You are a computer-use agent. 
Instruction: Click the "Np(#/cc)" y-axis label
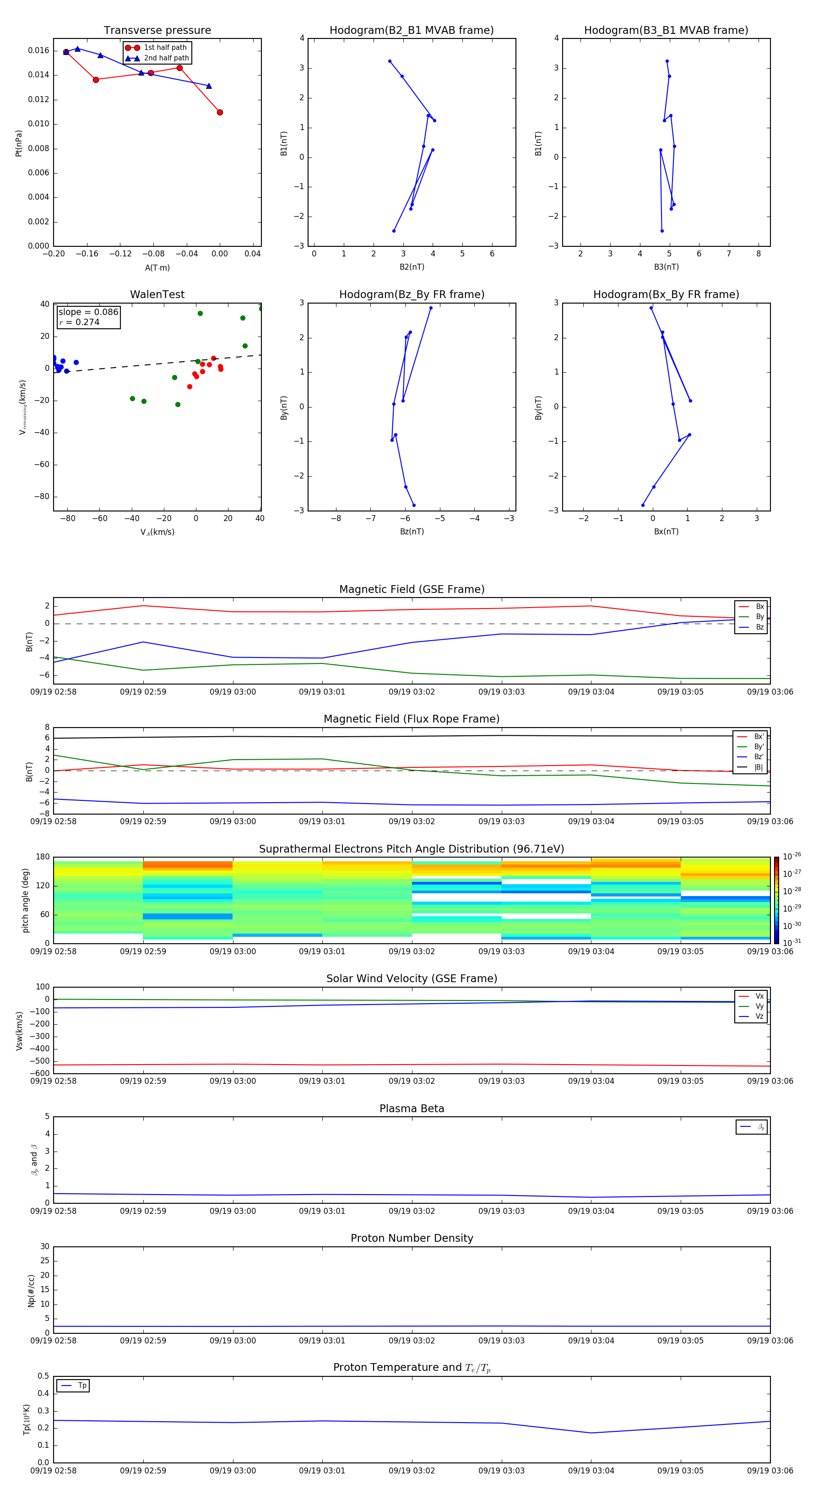(x=31, y=1290)
